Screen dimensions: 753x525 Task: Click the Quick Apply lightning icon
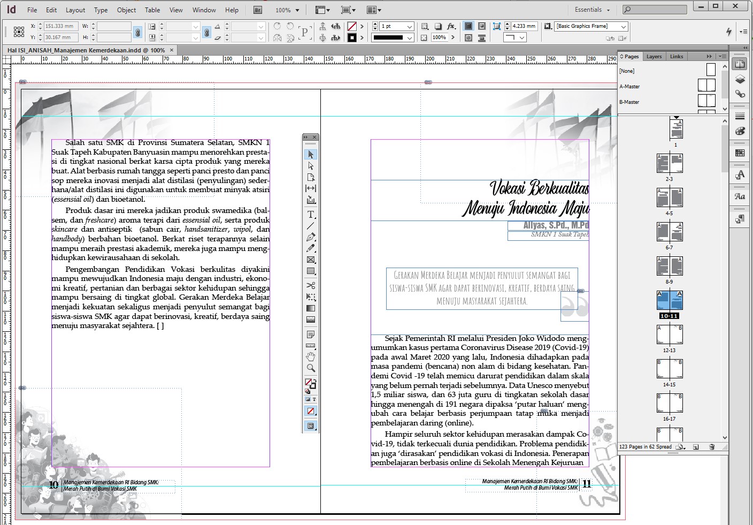[729, 32]
